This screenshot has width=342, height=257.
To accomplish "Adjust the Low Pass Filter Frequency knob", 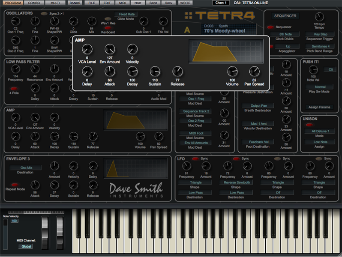I will pyautogui.click(x=15, y=69).
